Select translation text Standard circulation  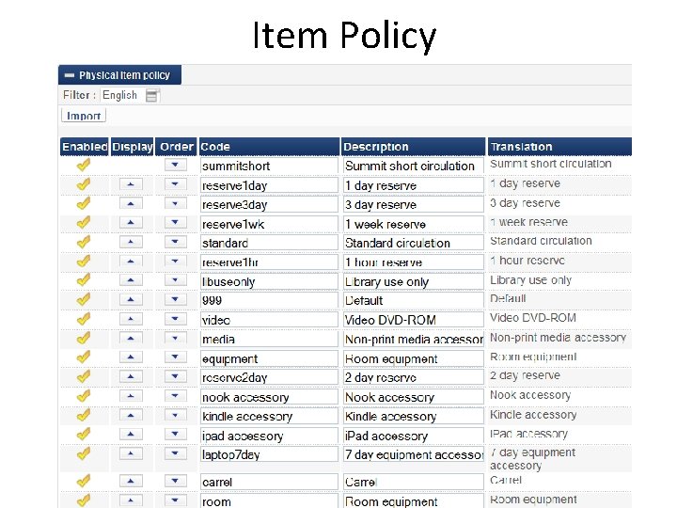[x=541, y=241]
